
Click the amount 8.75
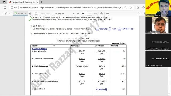123,66
